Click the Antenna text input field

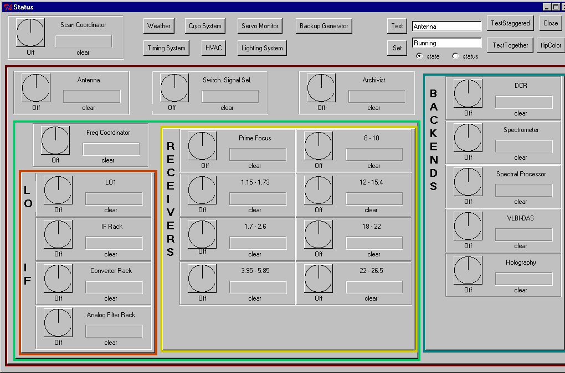(x=446, y=27)
